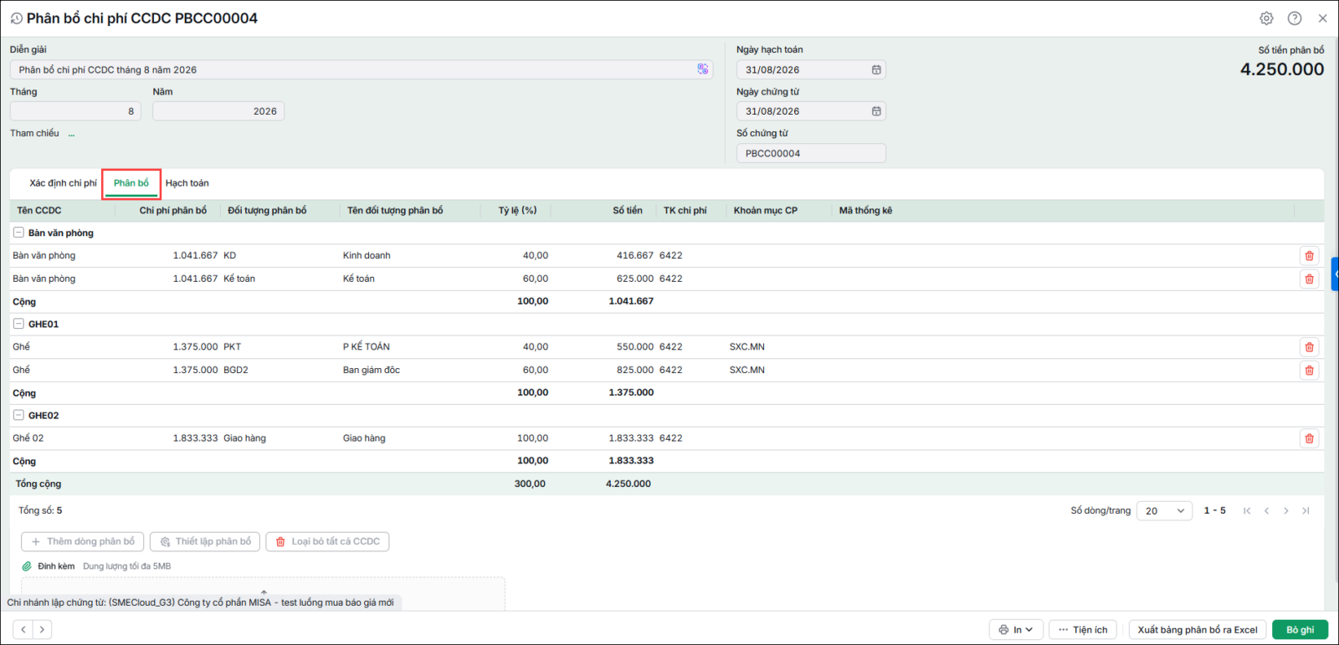Screen dimensions: 1339x645
Task: Click the Chi phí phân bổ column header
Action: pyautogui.click(x=173, y=211)
